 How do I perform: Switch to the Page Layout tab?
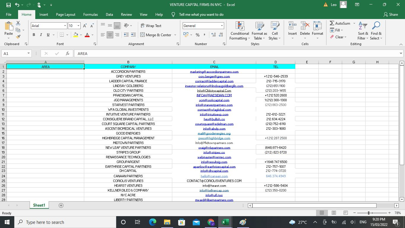point(66,15)
